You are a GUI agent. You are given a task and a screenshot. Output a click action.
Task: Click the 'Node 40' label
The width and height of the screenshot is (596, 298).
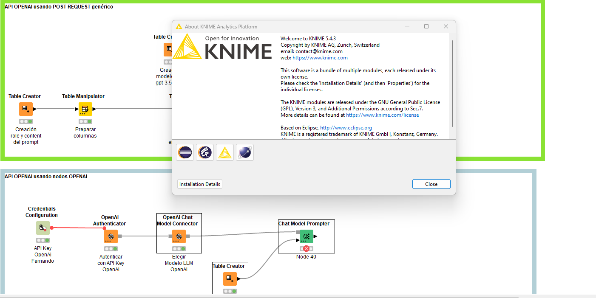click(306, 257)
